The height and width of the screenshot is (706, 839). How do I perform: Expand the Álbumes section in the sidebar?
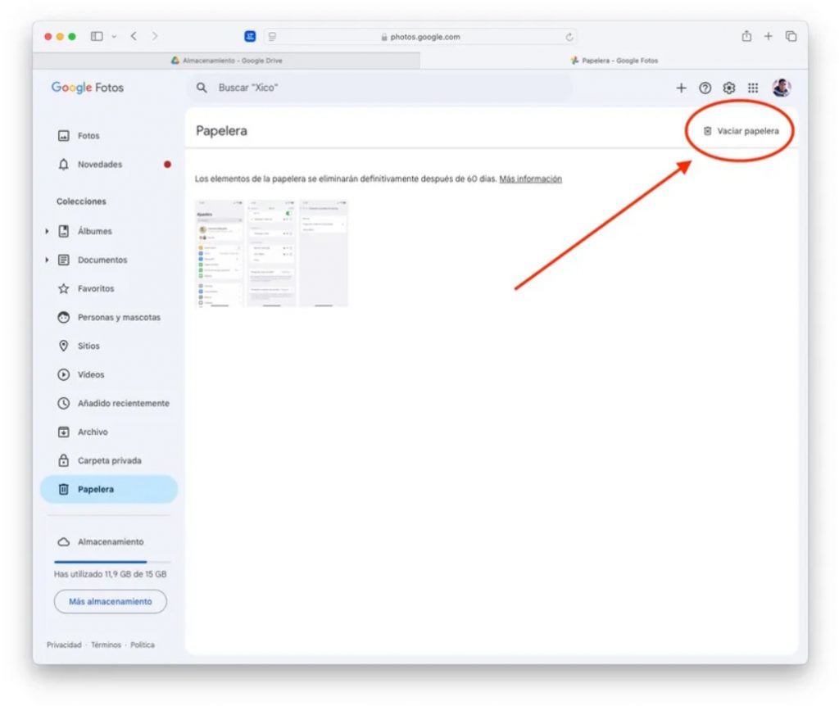tap(48, 231)
